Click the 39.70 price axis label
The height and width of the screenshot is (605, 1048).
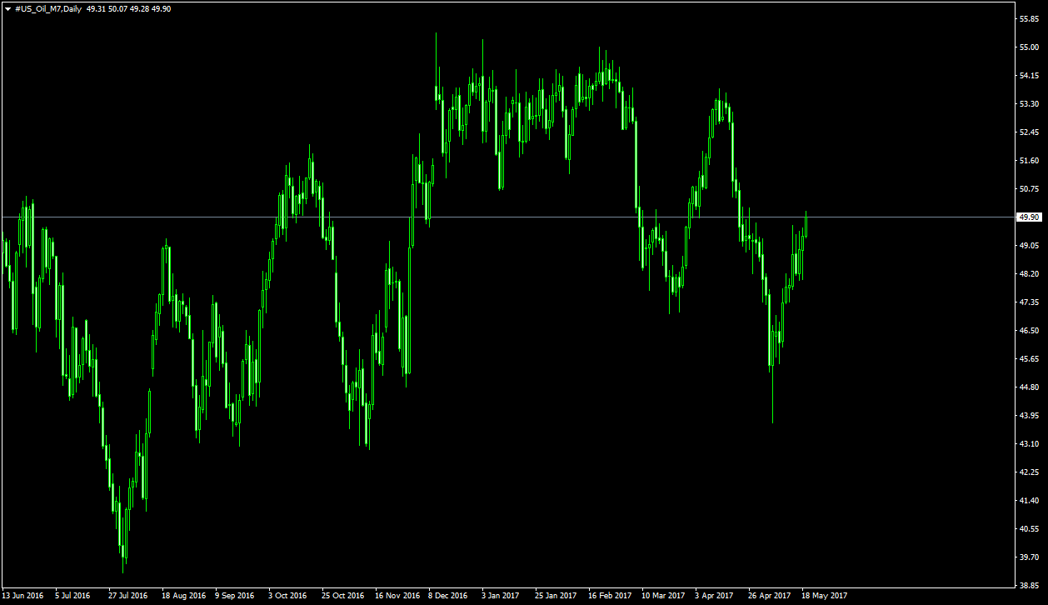[1029, 557]
